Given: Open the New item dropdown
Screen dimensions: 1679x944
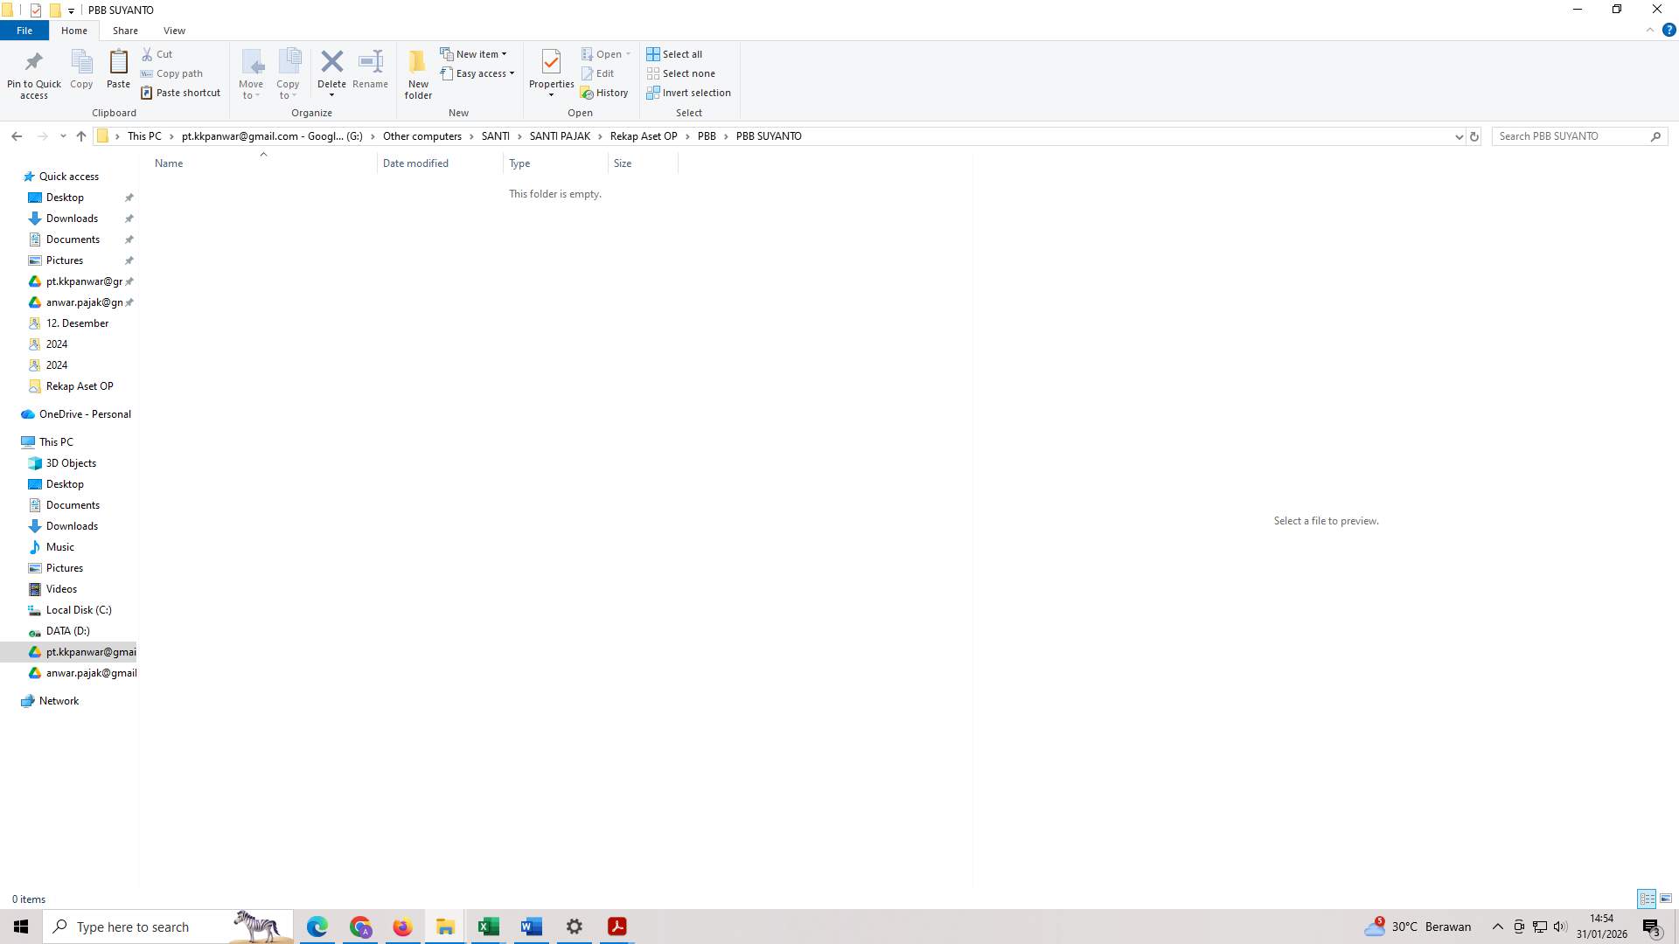Looking at the screenshot, I should [x=475, y=53].
